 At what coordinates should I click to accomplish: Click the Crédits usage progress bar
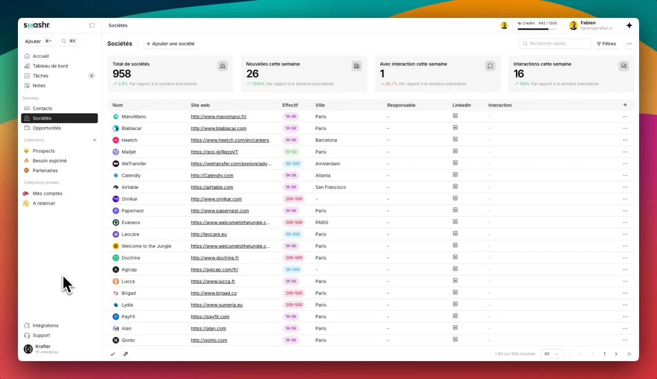[x=537, y=28]
